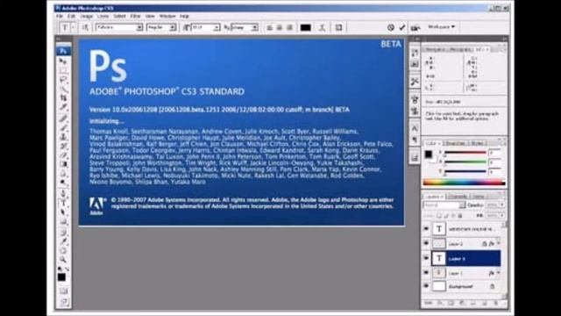Click the delete layer trash button

pos(496,304)
